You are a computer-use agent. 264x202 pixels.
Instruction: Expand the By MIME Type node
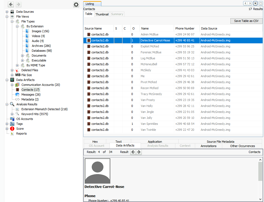pos(17,66)
